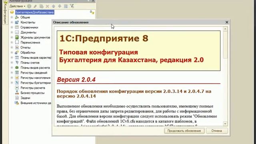Click the Отмена button
Viewport: 256px width, 144px height.
[217, 131]
